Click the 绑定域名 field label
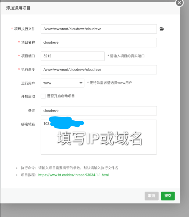Viewport: 189px width, 217px height. (28, 124)
